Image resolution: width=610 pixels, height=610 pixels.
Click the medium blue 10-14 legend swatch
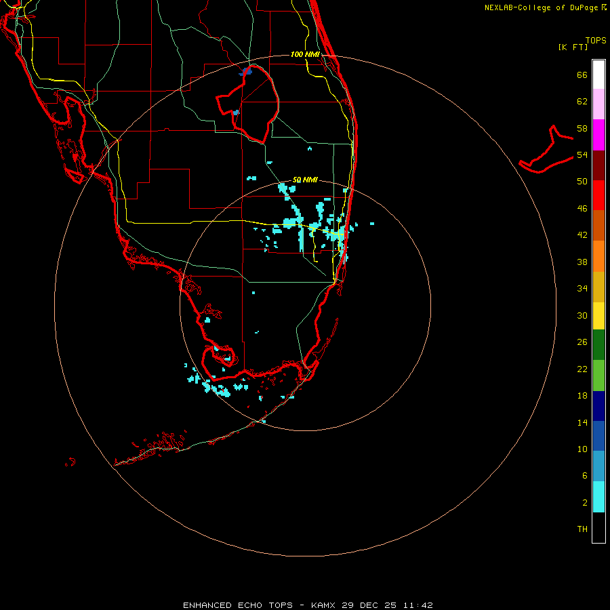598,436
